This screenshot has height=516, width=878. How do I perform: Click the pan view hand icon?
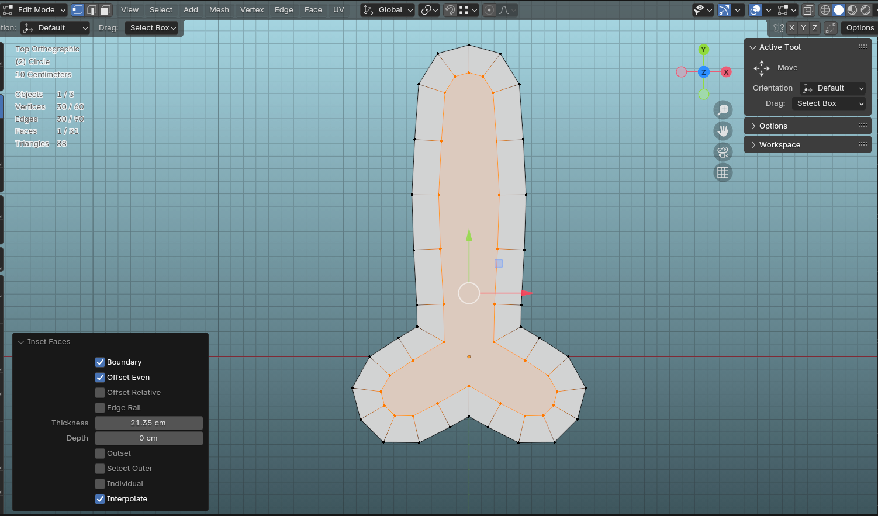[x=723, y=131]
